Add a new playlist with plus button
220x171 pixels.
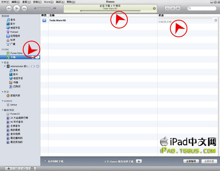pos(9,168)
